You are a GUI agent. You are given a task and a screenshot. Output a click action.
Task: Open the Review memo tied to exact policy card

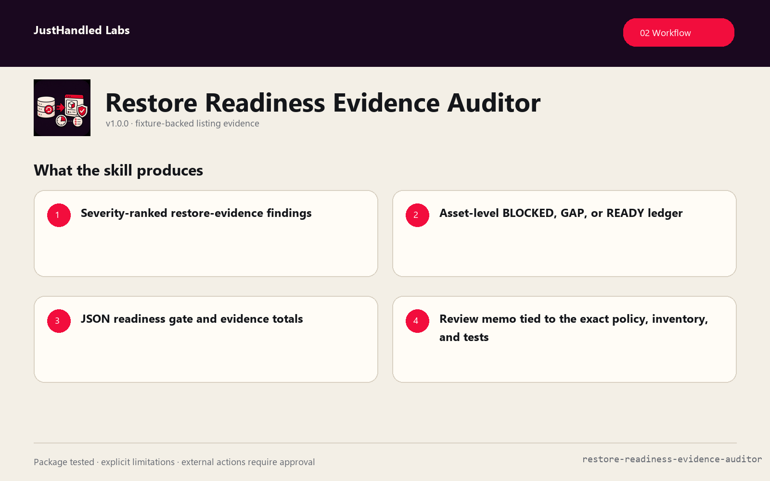pyautogui.click(x=565, y=339)
